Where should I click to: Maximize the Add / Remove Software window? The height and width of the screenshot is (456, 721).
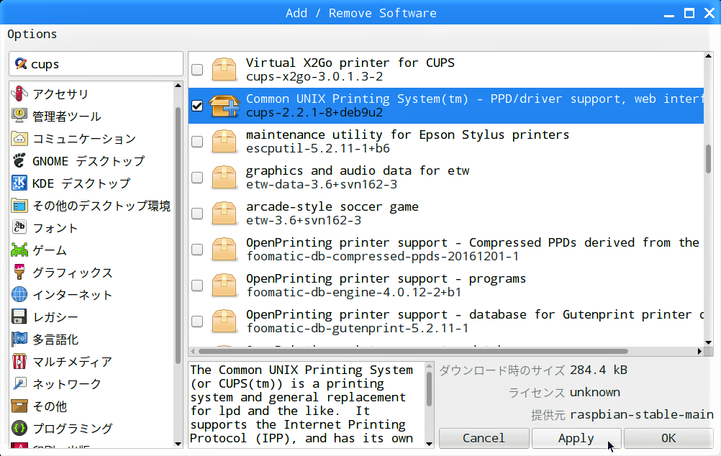click(x=689, y=13)
